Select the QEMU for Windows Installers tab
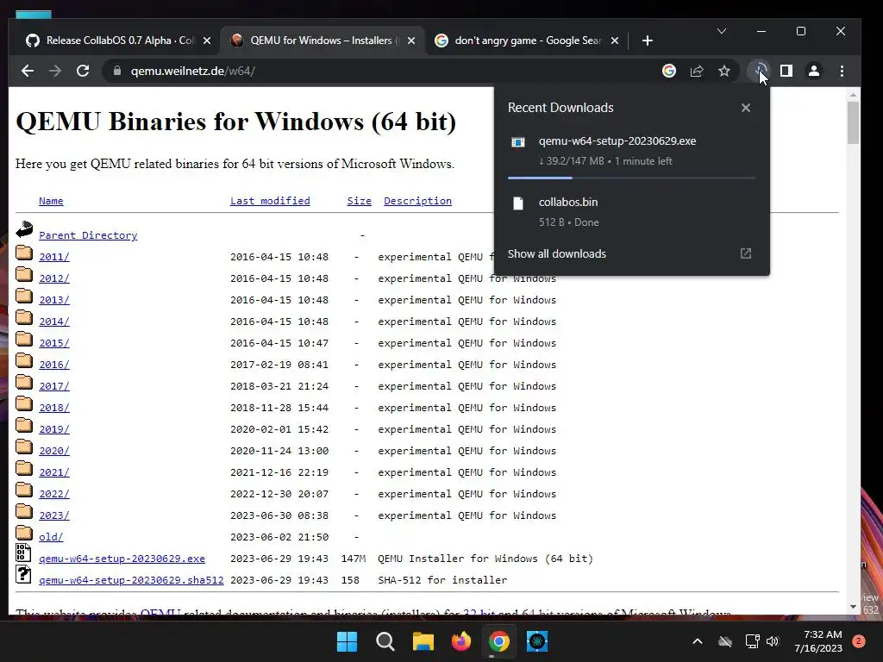This screenshot has height=662, width=883. pos(323,41)
